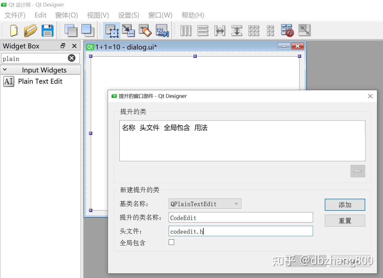Select the Edit Widgets mode icon
This screenshot has height=278, width=383.
[111, 30]
